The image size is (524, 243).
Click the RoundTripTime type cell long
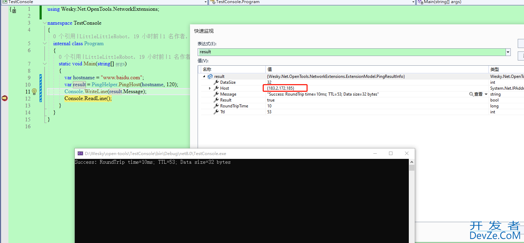[x=494, y=106]
